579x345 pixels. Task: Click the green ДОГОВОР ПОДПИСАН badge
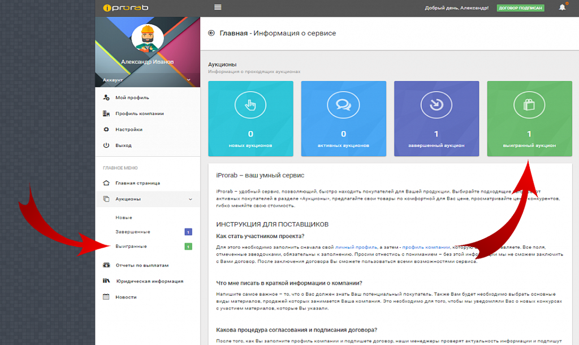(x=520, y=8)
